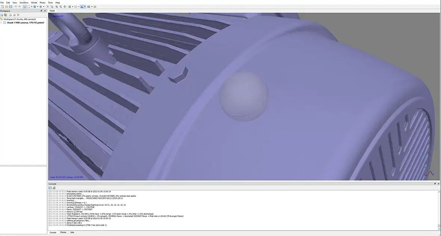The height and width of the screenshot is (236, 441).
Task: Create a new project with the New icon
Action: (x=3, y=7)
